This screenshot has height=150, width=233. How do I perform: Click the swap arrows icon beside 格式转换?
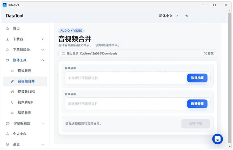point(12,71)
